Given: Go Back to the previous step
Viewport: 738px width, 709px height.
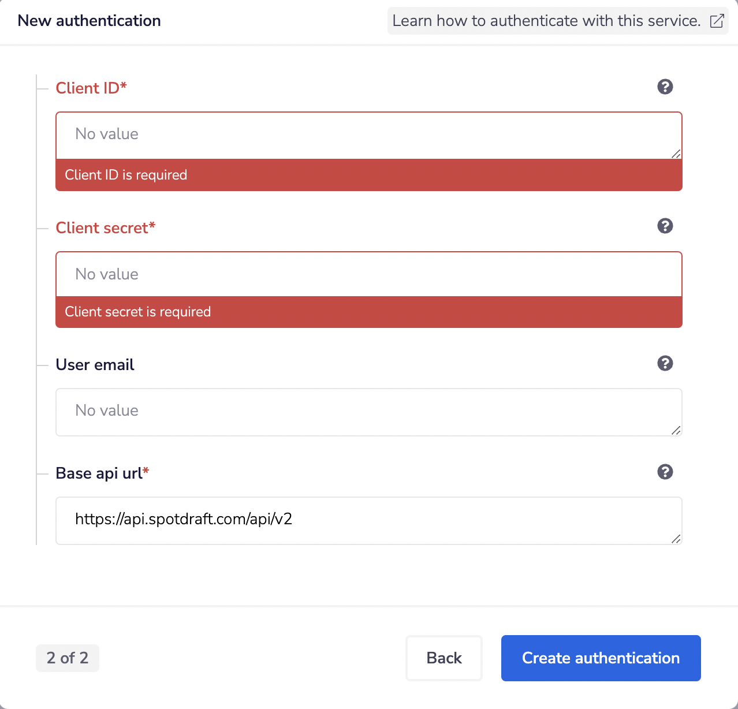Looking at the screenshot, I should (443, 658).
